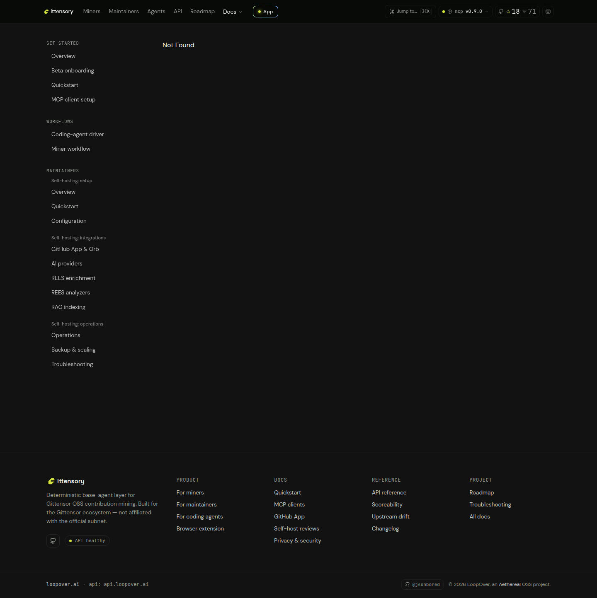Open All docs footer link
Image resolution: width=597 pixels, height=598 pixels.
pos(480,516)
